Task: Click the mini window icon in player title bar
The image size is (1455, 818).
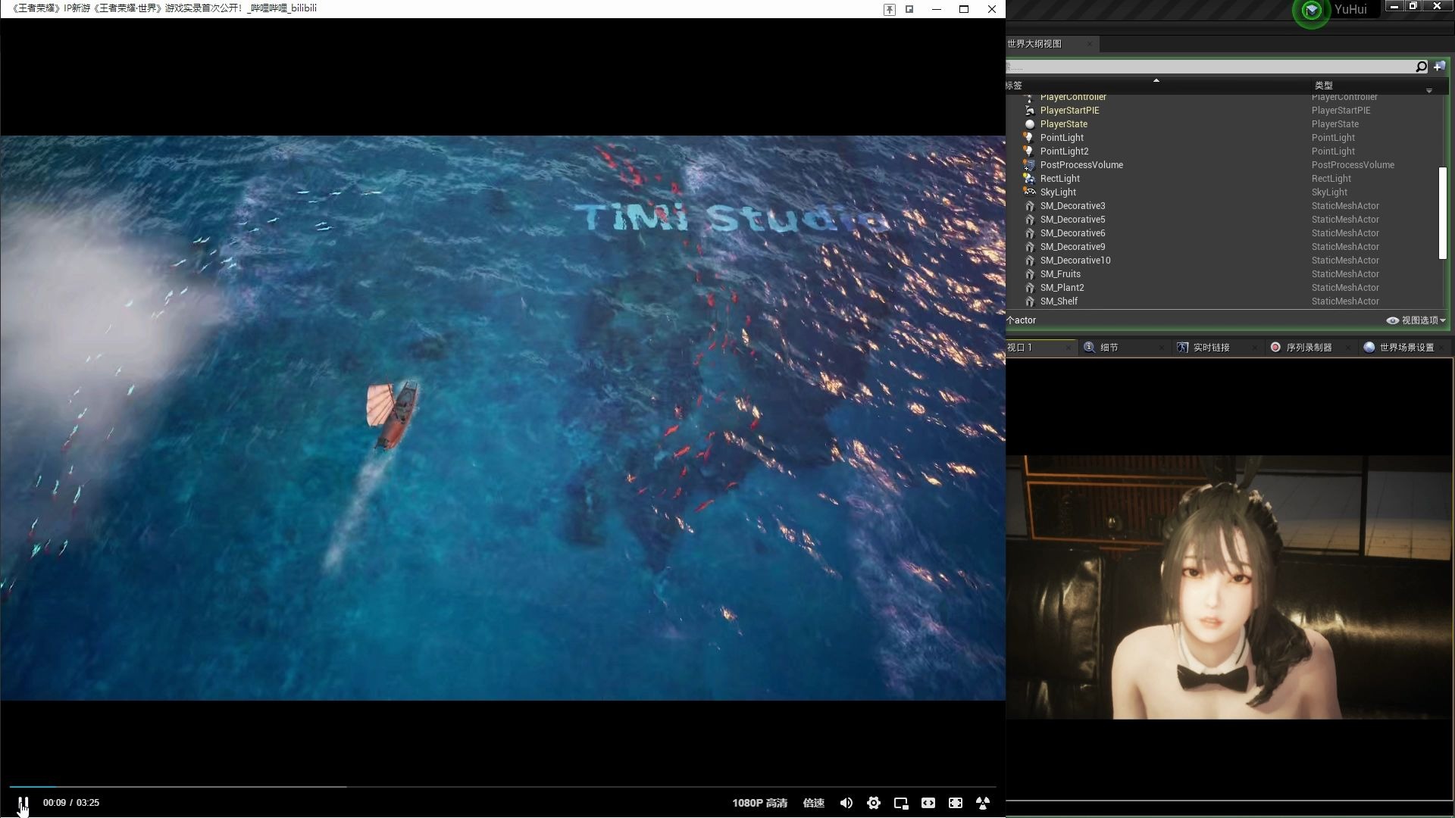Action: [x=909, y=9]
